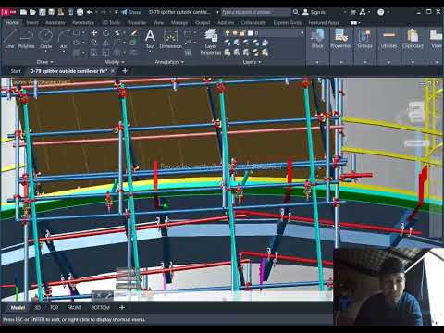Viewport: 444px width, 333px height.
Task: Open the Groups panel dropdown
Action: [364, 62]
